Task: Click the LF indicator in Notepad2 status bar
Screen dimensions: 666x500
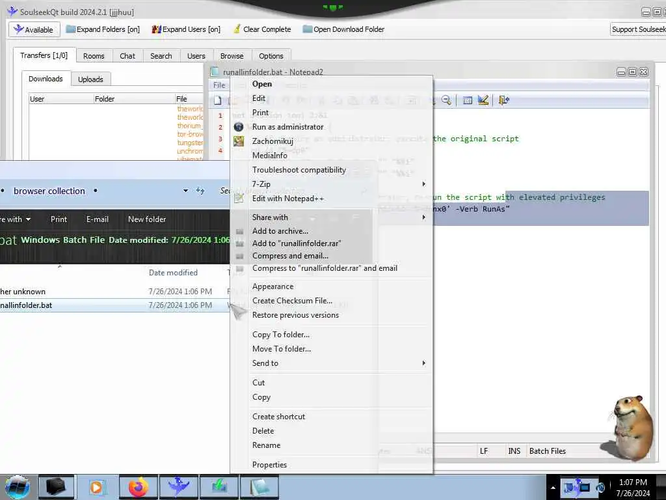Action: [484, 451]
